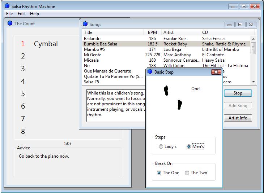Viewport: 264px width, 193px height.
Task: Click the Basic Step window cube icon
Action: [x=150, y=72]
